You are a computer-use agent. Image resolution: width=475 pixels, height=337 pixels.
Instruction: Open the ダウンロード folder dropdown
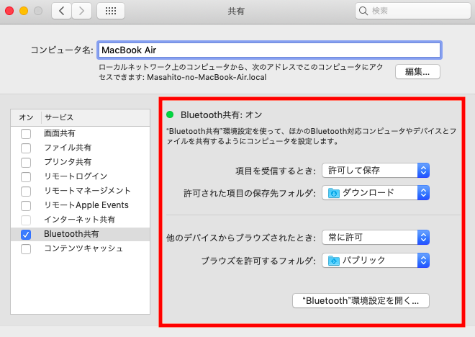tap(376, 193)
